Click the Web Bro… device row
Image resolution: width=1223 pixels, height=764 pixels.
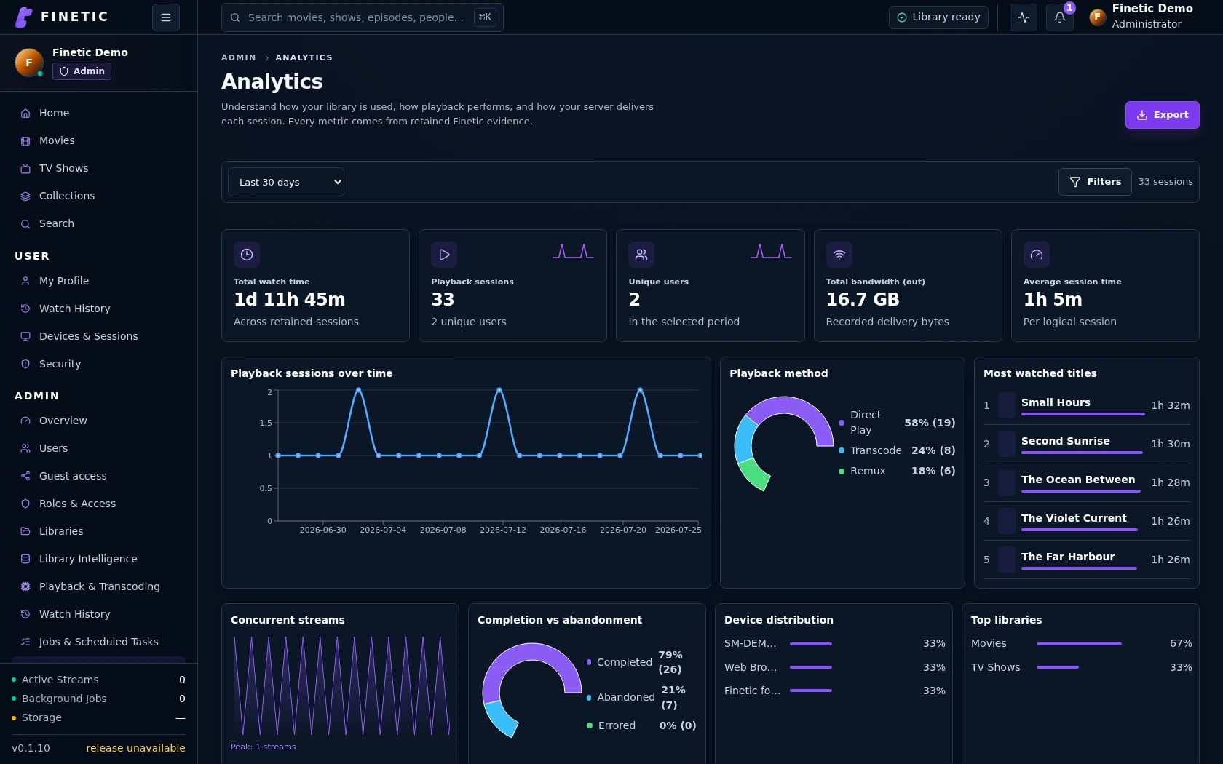[834, 667]
